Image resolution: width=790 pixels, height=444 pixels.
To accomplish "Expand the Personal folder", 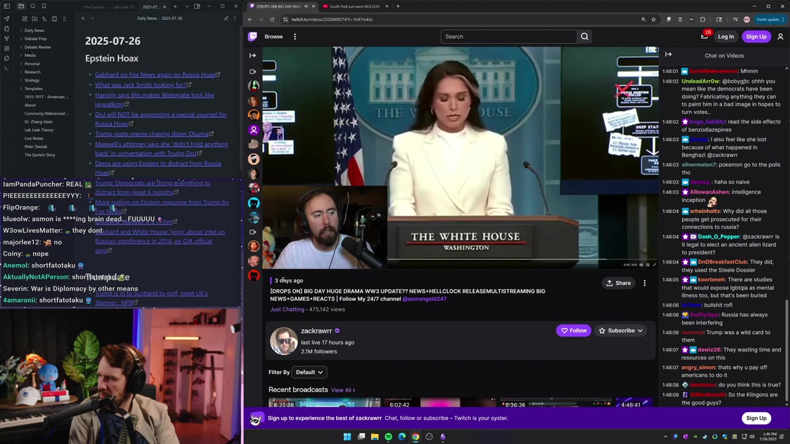I will click(x=32, y=64).
